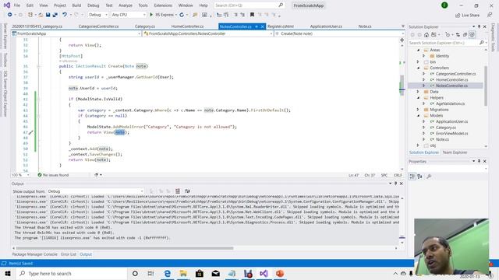This screenshot has height=280, width=499.
Task: Click the Output panel horizontal scrollbar
Action: (x=125, y=248)
